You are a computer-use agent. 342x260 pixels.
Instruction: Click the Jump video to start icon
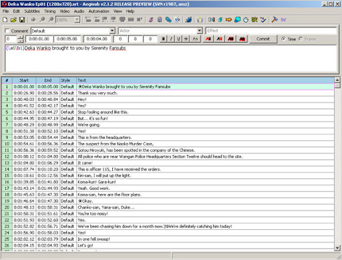[x=88, y=20]
